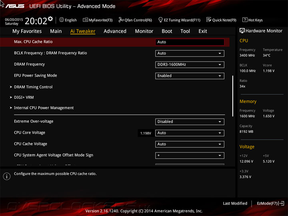Click the +12V 12.096 V value
The height and width of the screenshot is (216, 288).
pos(246,161)
